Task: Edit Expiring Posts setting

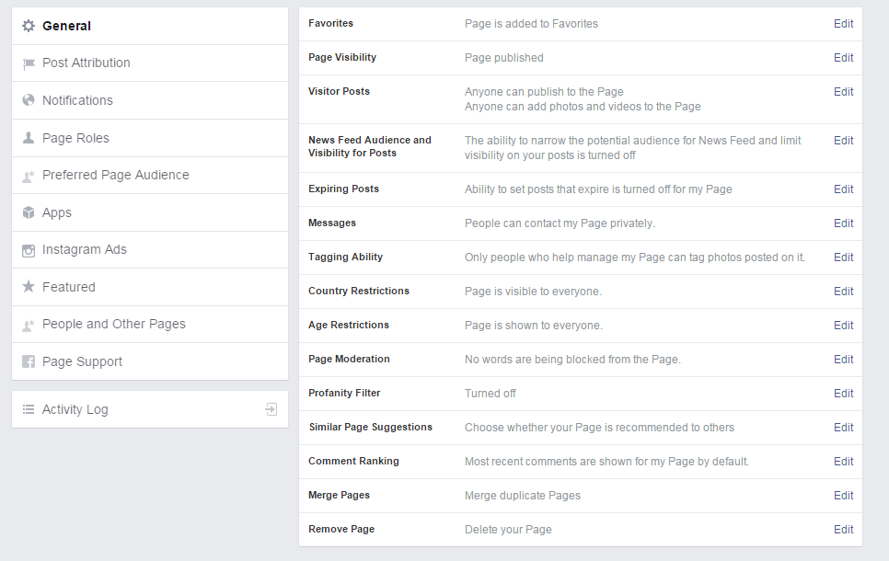Action: tap(843, 189)
